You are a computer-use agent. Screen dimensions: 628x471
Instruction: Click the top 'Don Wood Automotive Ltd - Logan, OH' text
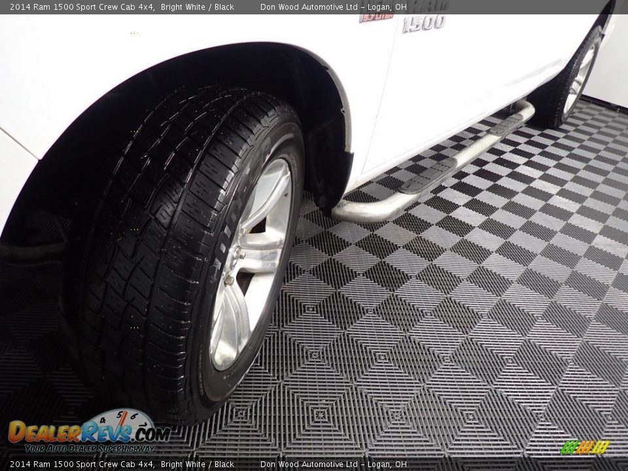coord(333,7)
